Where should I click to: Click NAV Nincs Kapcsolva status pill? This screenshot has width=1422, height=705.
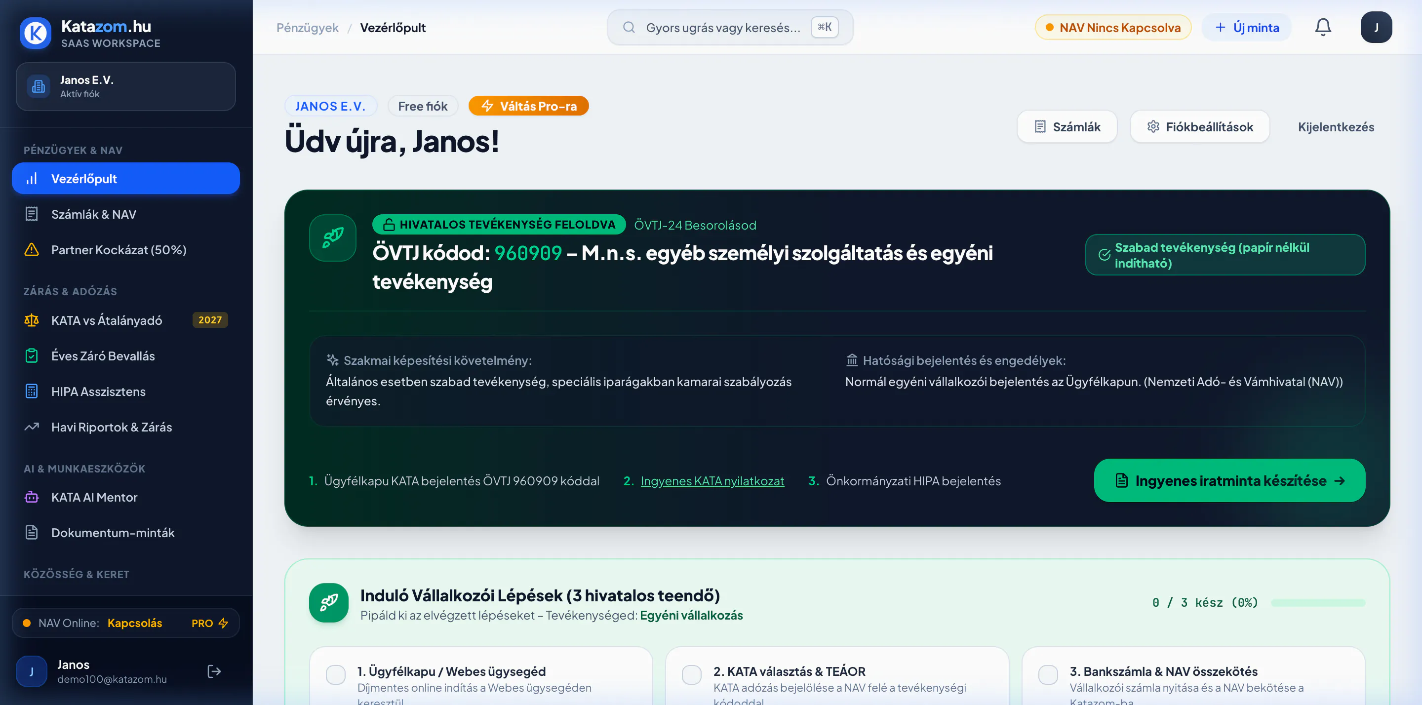pyautogui.click(x=1113, y=28)
